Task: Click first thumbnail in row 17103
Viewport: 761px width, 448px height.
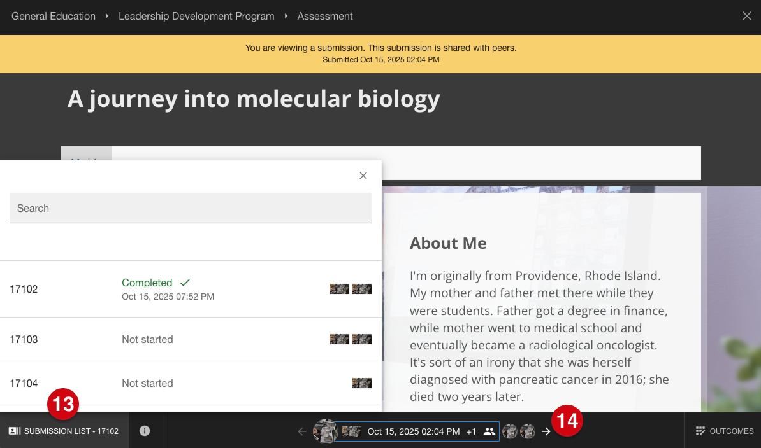Action: point(339,339)
